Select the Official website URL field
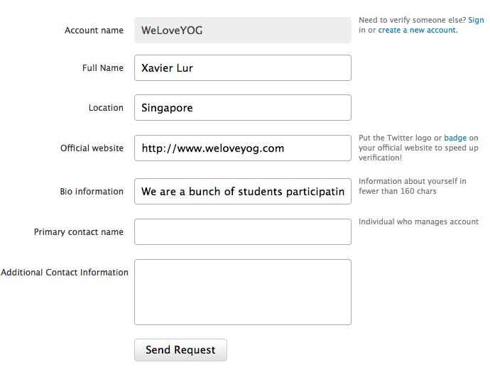Viewport: 490px width, 372px height. (x=242, y=148)
